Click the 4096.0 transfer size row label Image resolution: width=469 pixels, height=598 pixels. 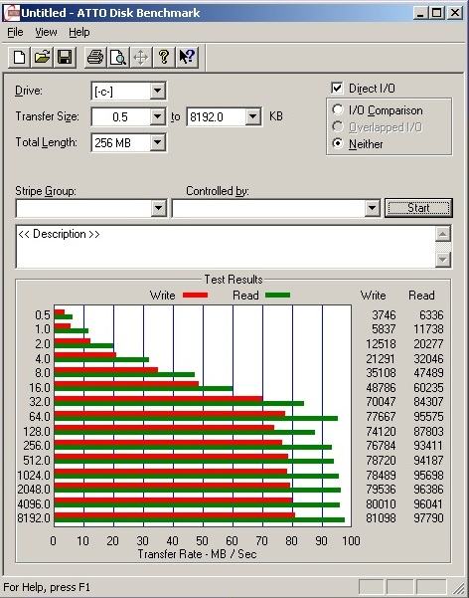(x=34, y=504)
